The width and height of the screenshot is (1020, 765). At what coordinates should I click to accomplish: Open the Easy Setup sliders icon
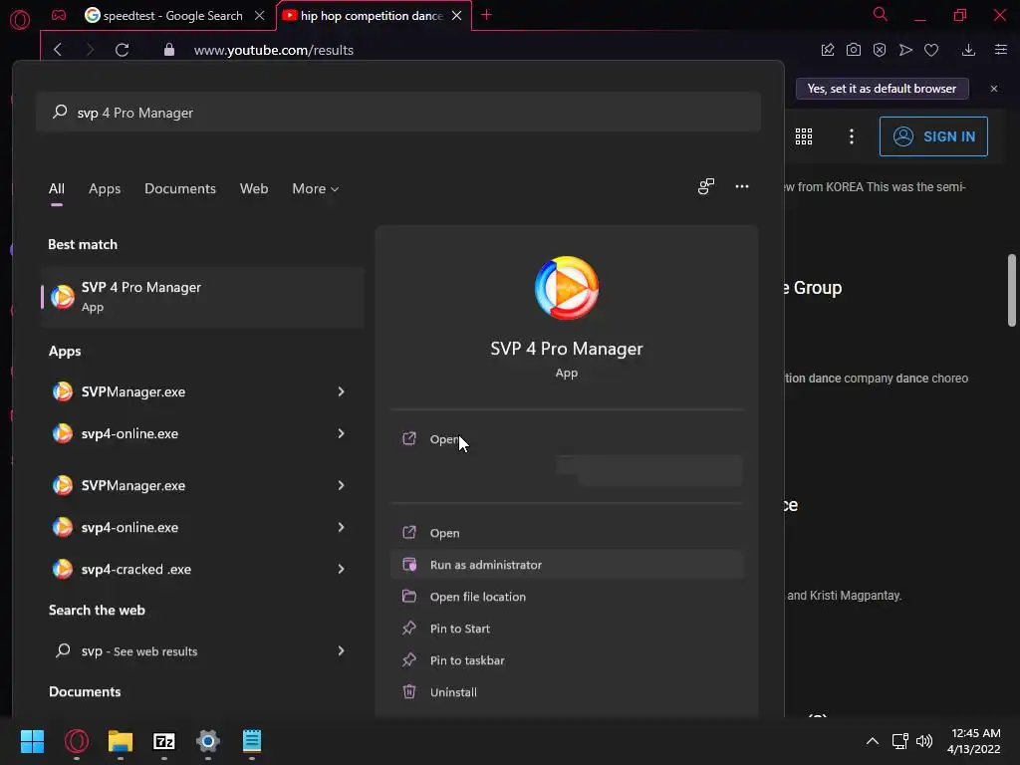[1001, 50]
